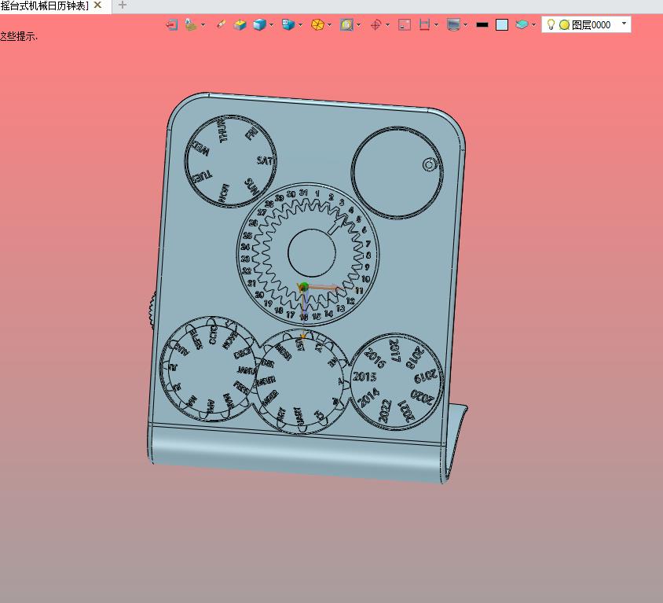
Task: Expand the view orientation dropdown arrow
Action: (300, 25)
